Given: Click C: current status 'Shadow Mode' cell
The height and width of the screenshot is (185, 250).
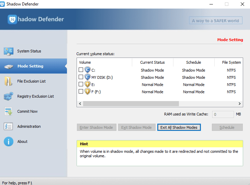Looking at the screenshot, I should [x=152, y=70].
